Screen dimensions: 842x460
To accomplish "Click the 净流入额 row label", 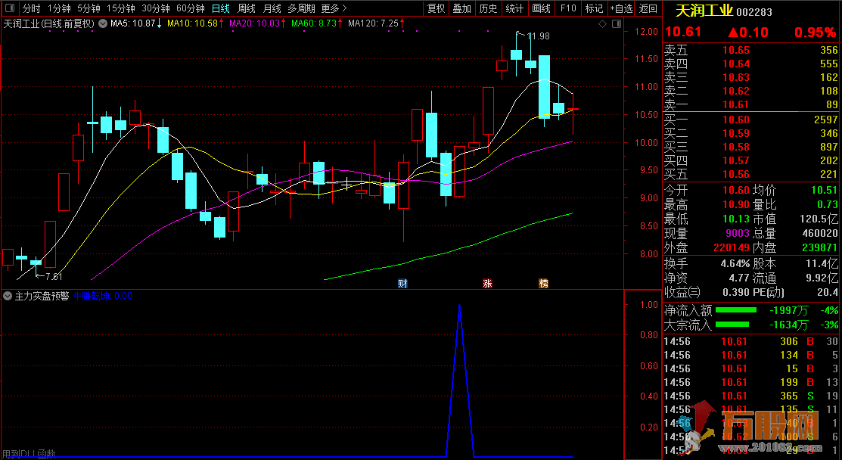I will 688,310.
